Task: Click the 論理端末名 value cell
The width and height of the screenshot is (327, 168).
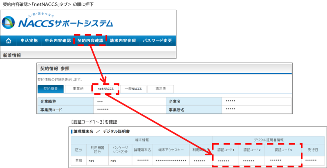Action: [x=143, y=161]
